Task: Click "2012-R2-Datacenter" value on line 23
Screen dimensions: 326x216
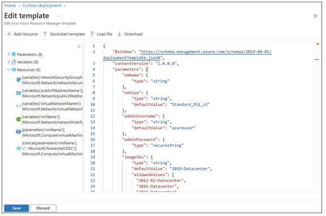Action: (160, 181)
